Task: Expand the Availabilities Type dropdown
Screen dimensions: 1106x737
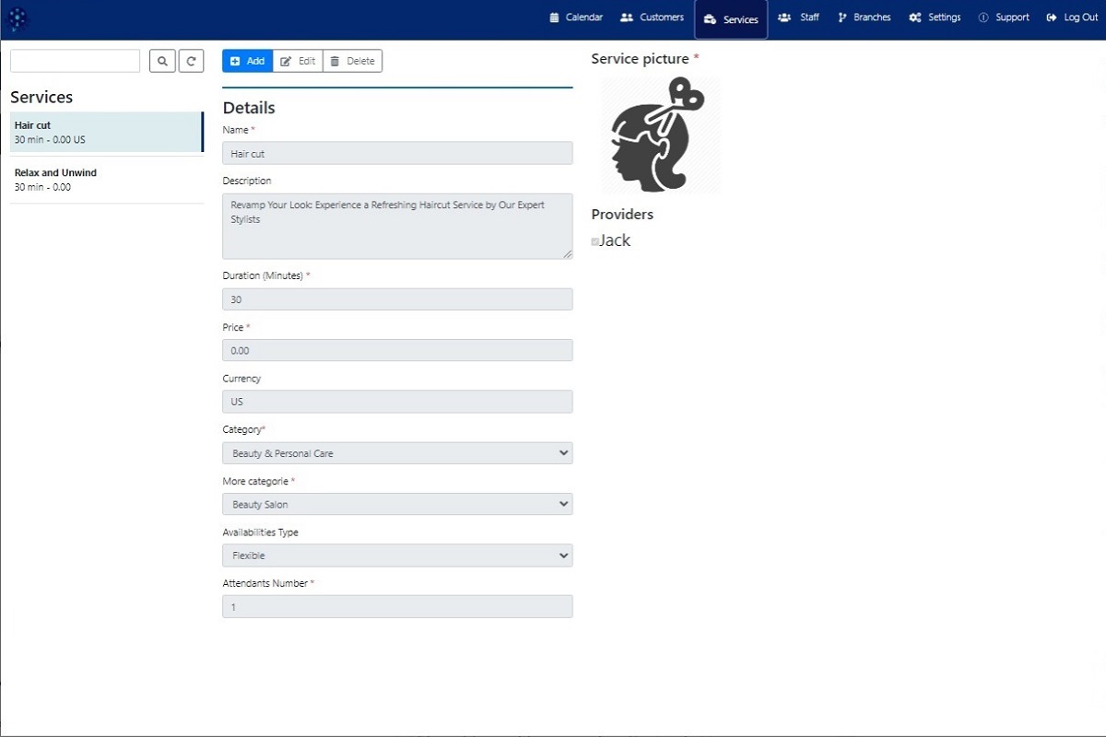Action: coord(396,556)
